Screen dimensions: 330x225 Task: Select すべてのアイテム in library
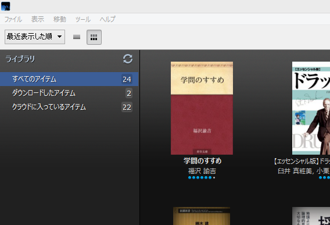(x=69, y=79)
